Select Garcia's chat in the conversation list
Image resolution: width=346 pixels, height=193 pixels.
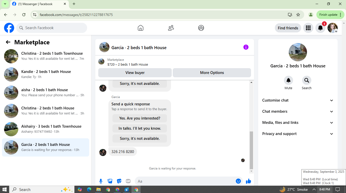click(46, 147)
